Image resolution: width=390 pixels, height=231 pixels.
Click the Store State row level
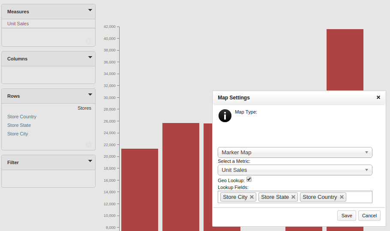click(19, 125)
